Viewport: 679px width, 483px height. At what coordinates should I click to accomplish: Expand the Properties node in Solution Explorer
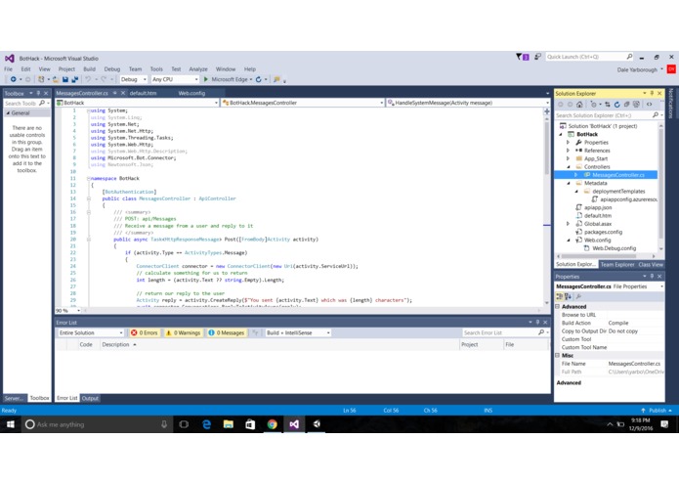coord(568,143)
